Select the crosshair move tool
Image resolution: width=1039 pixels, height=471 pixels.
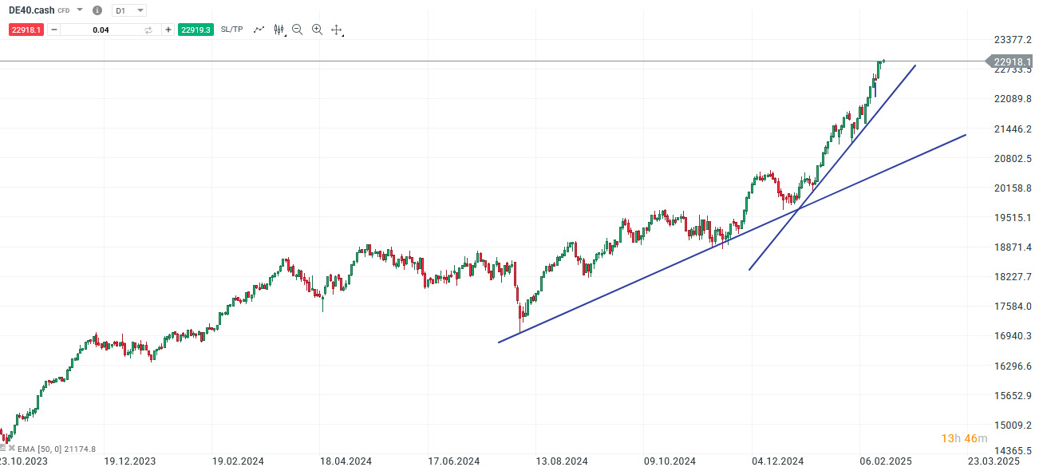pyautogui.click(x=337, y=30)
